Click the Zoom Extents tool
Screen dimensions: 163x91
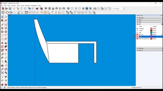click(2, 73)
